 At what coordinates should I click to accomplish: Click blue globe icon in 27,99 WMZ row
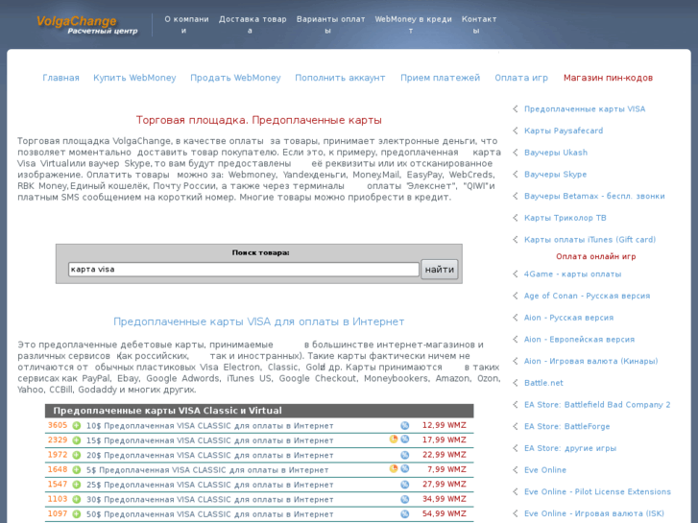404,485
